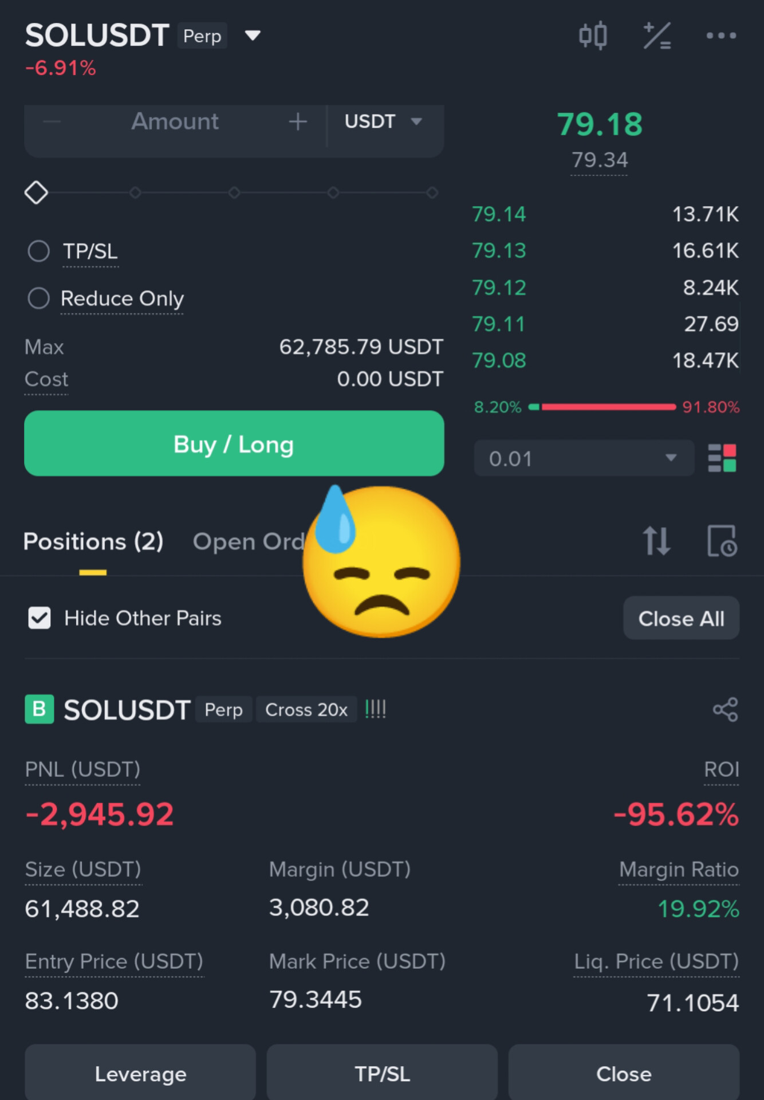The image size is (764, 1100).
Task: Tap the plus to increase amount
Action: (298, 121)
